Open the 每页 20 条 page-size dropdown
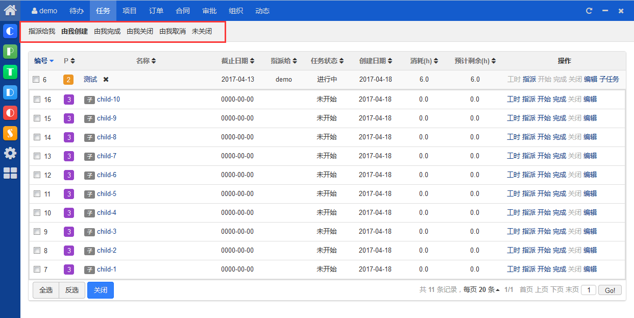The width and height of the screenshot is (634, 318). (x=481, y=290)
